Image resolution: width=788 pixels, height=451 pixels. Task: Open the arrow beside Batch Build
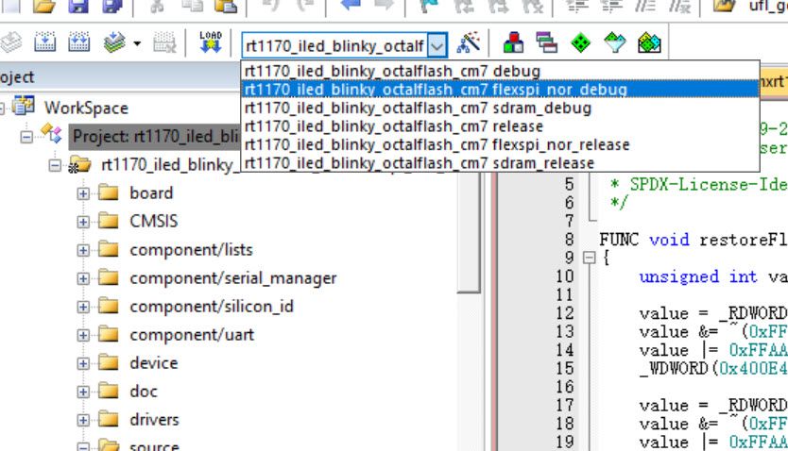(x=137, y=43)
